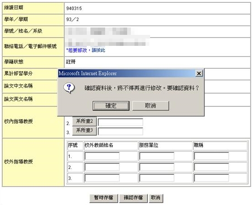252x205 pixels.
Task: Click the 系所查2 lookup button
Action: tap(84, 122)
